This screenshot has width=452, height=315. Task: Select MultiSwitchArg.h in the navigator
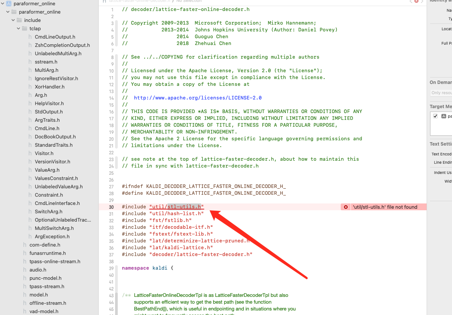tap(54, 228)
